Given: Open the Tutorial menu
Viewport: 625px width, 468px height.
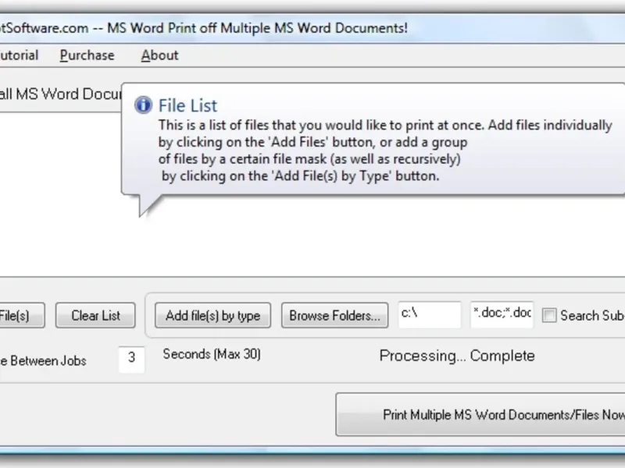Looking at the screenshot, I should click(19, 55).
